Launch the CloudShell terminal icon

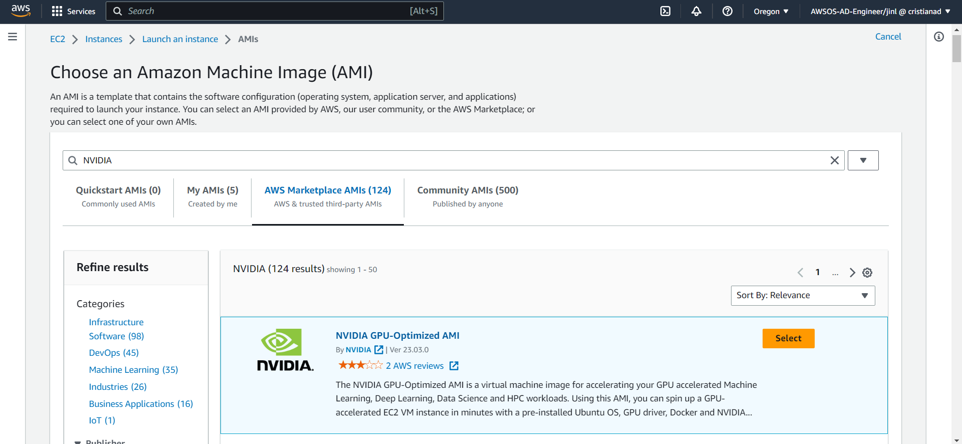(x=665, y=11)
